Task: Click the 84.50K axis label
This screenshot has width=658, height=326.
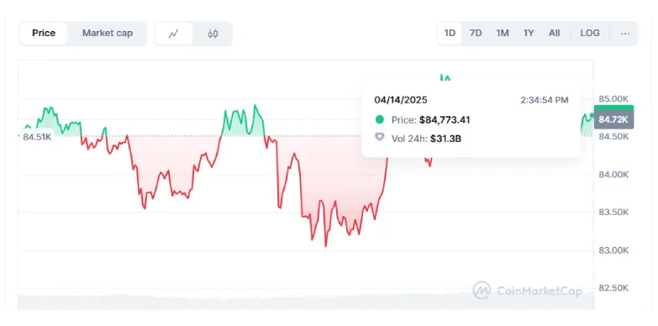Action: click(613, 137)
